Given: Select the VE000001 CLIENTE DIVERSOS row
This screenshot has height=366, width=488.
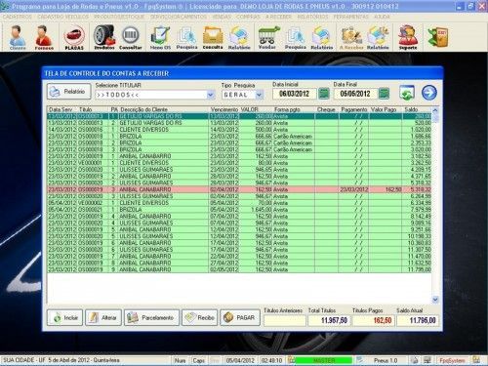Looking at the screenshot, I should coord(239,163).
